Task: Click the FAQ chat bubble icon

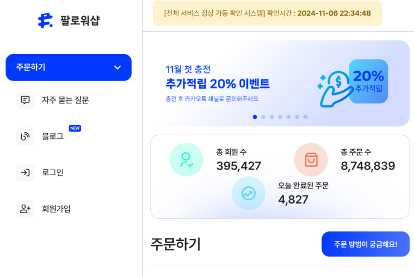Action: (x=25, y=100)
